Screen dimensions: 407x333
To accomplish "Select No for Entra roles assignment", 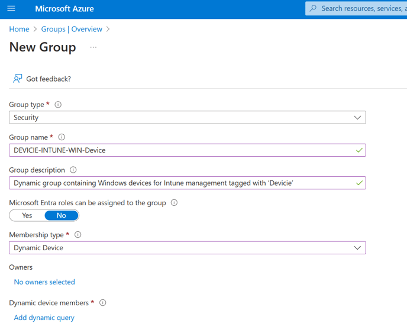I will pos(62,215).
